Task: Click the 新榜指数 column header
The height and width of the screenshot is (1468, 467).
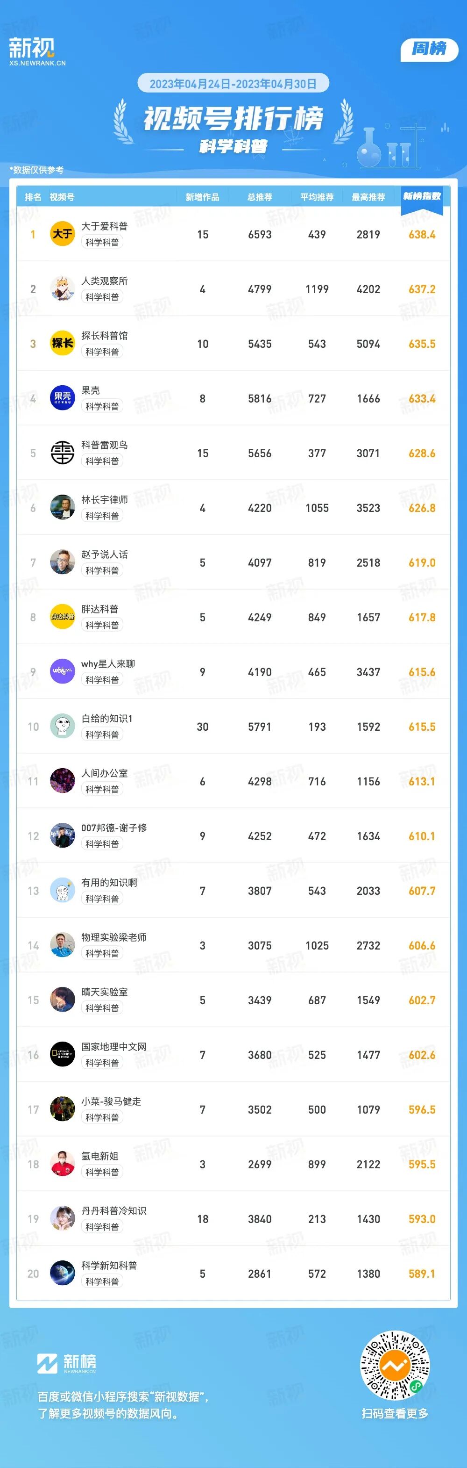Action: (422, 197)
